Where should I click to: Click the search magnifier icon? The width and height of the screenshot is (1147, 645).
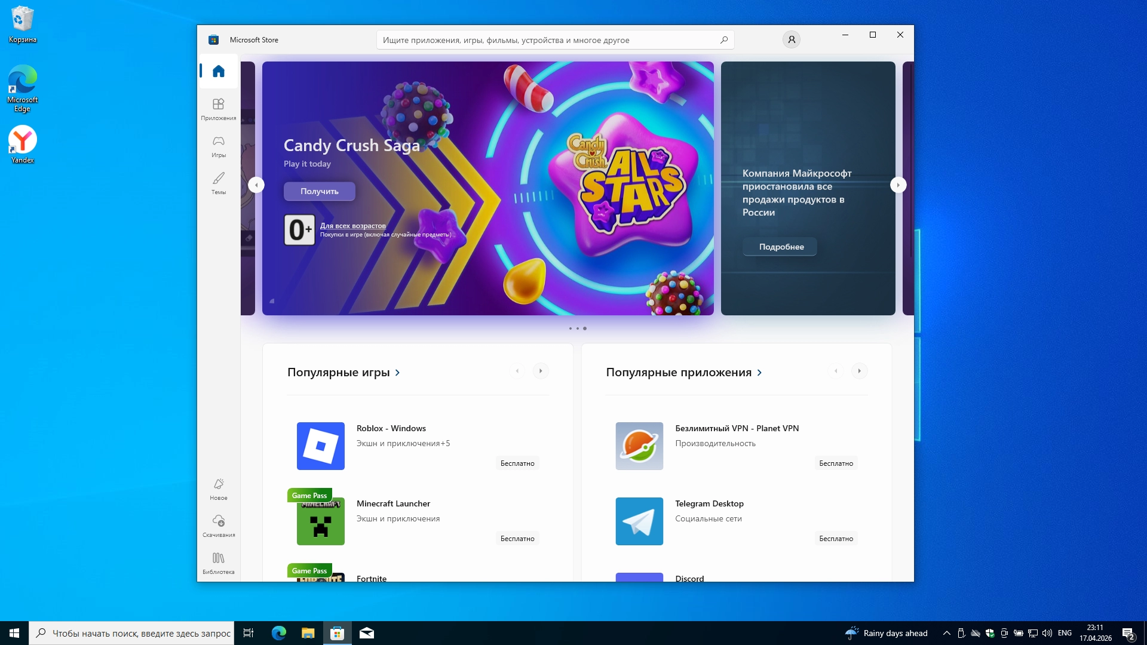[x=724, y=40]
